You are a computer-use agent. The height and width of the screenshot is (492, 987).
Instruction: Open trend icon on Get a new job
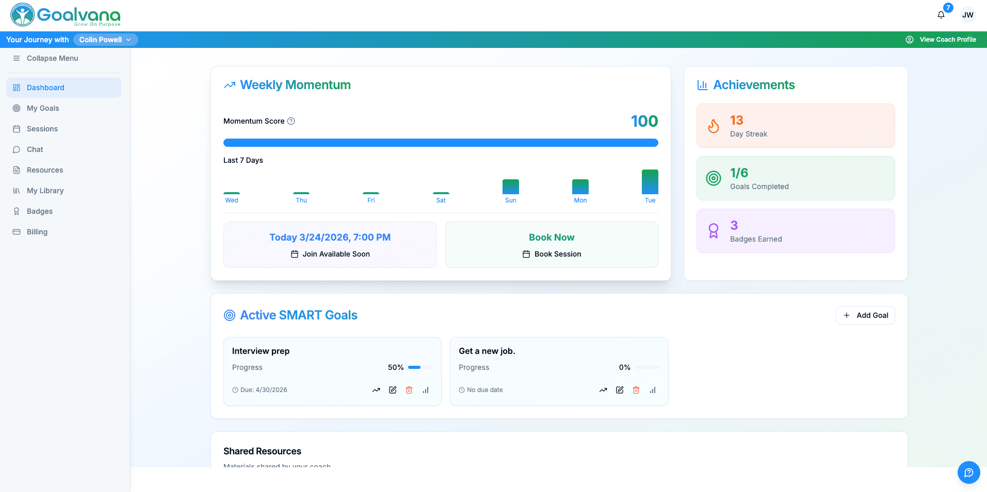[x=603, y=390]
